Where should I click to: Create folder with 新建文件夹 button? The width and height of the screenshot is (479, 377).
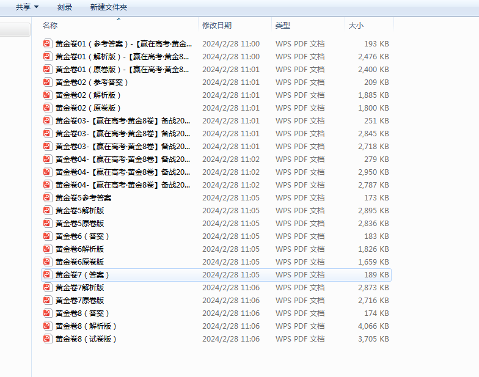[109, 7]
